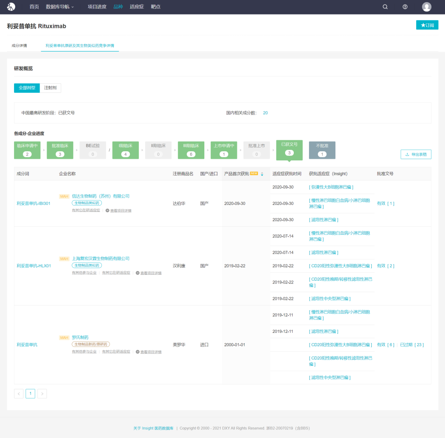
Task: Click the MAH badge next to 上海复宏汉霖
Action: (64, 259)
